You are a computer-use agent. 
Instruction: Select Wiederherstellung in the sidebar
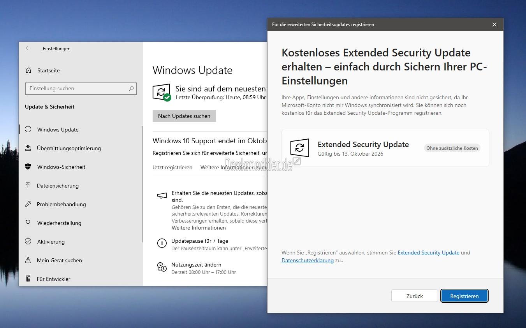tap(81, 223)
